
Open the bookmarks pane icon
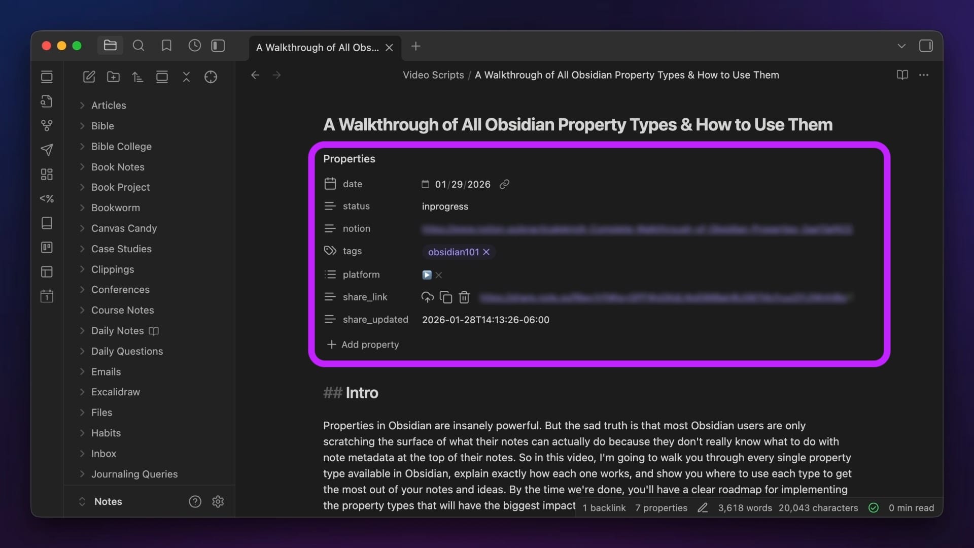(x=166, y=46)
